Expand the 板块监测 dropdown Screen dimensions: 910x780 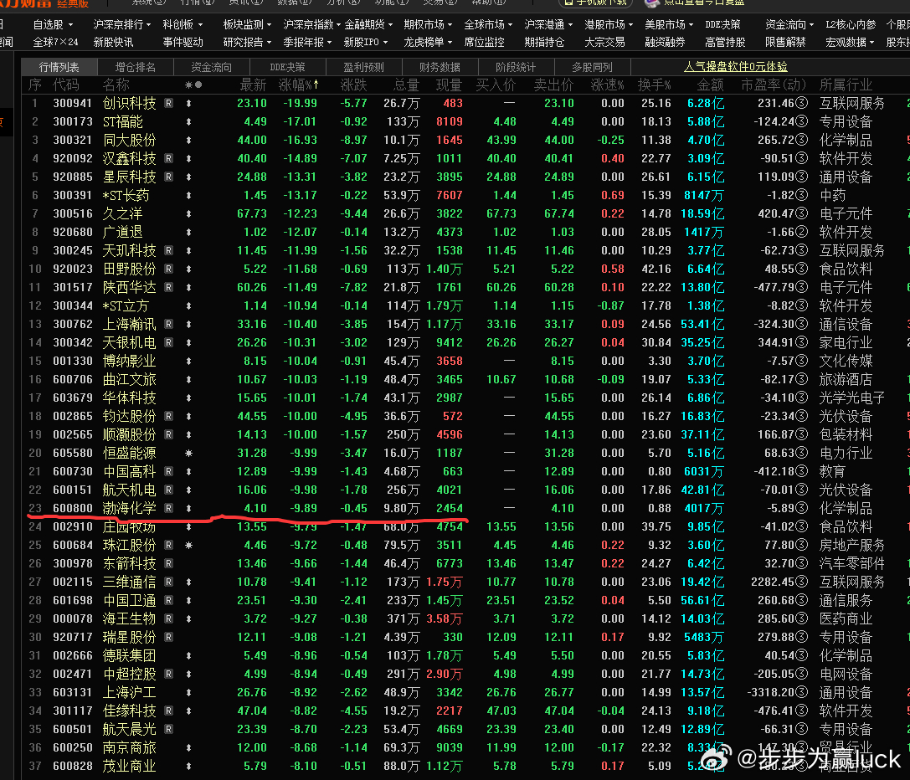247,24
